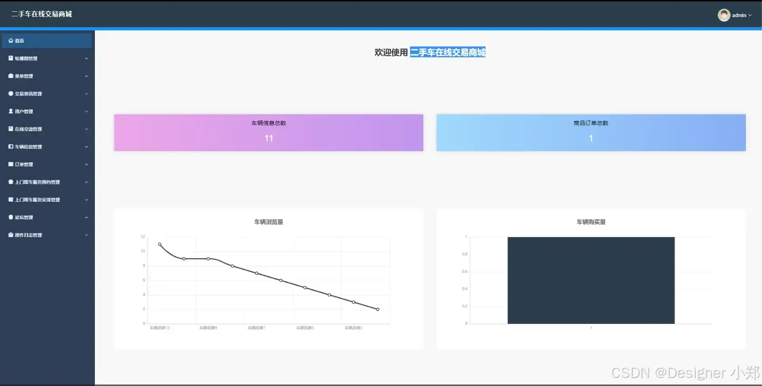Click the 订单管理 menu icon

(11, 164)
